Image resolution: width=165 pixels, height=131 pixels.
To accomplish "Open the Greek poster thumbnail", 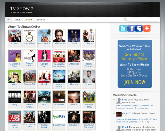I will point(44,76).
